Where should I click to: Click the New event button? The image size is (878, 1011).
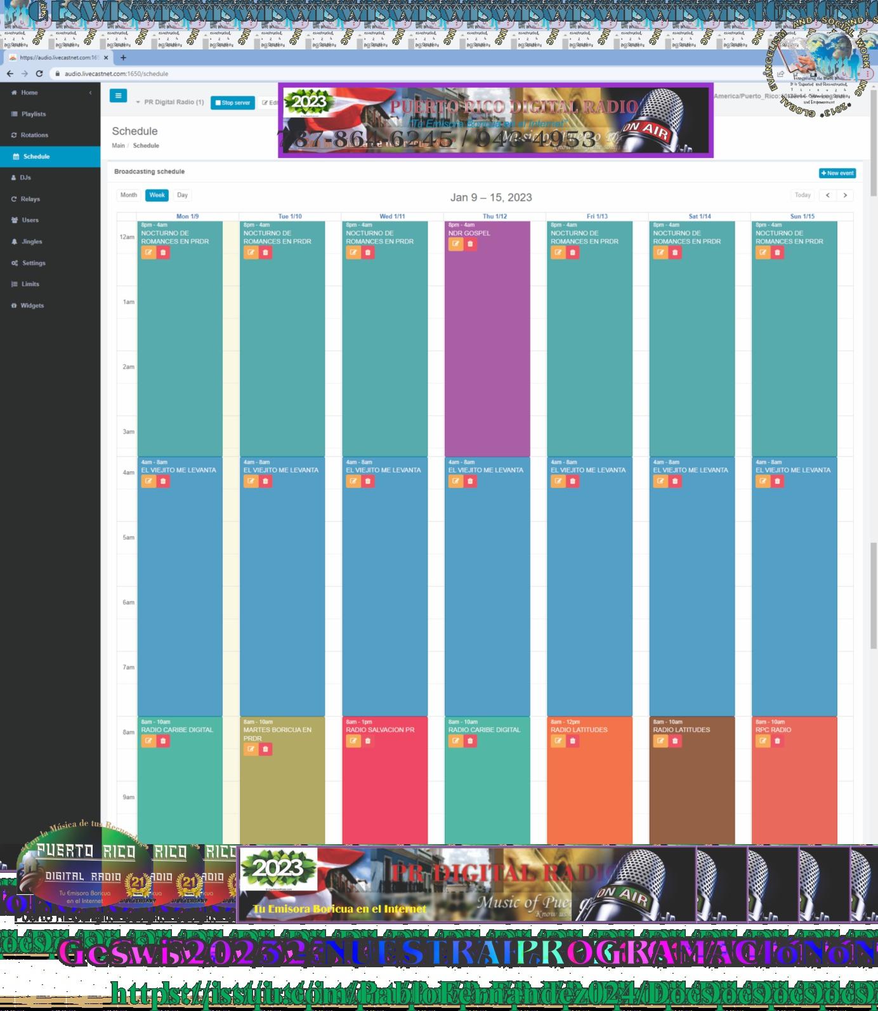837,173
